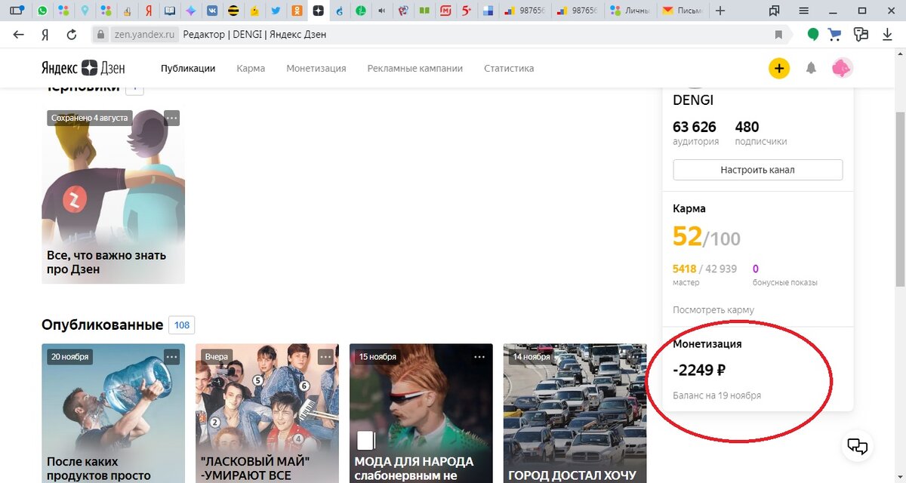Open notifications bell
The image size is (906, 483).
click(811, 68)
